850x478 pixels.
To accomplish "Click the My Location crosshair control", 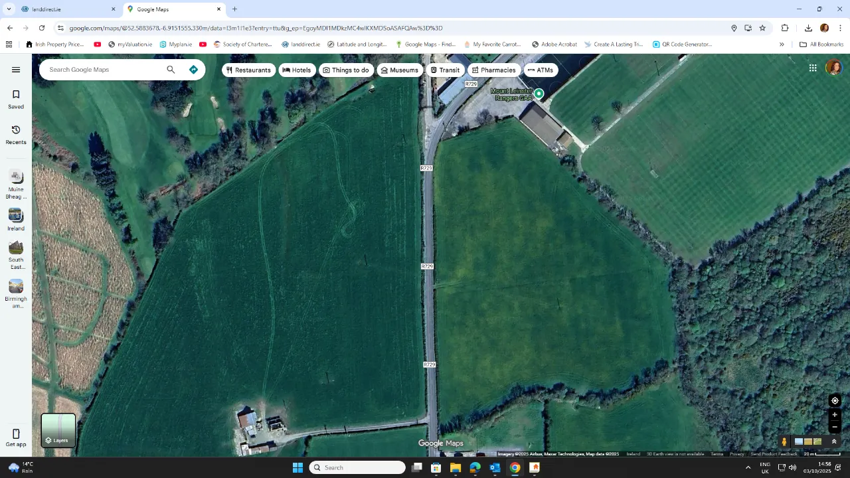I will (835, 400).
